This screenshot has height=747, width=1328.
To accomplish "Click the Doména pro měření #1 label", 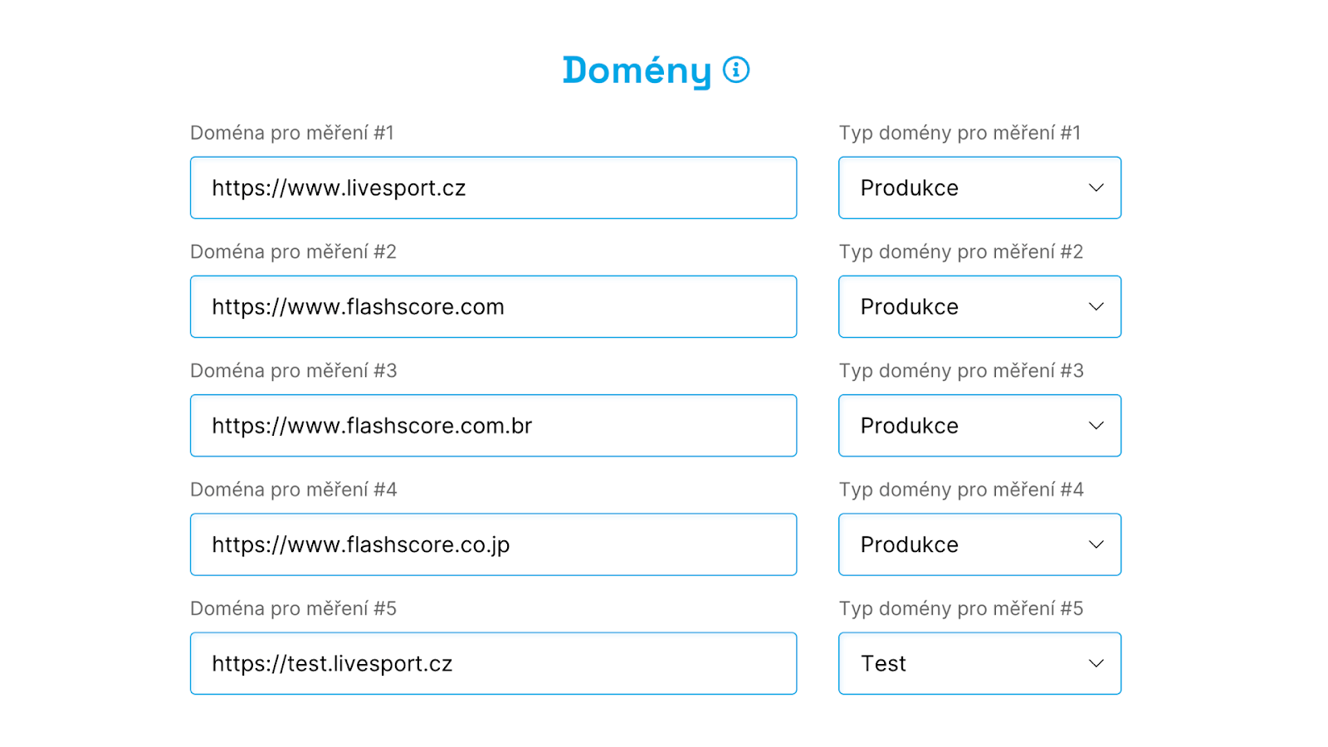I will tap(292, 133).
